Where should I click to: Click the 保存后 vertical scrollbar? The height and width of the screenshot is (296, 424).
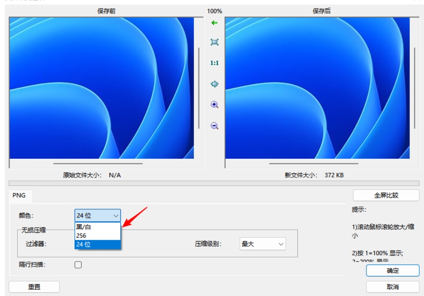click(x=414, y=88)
